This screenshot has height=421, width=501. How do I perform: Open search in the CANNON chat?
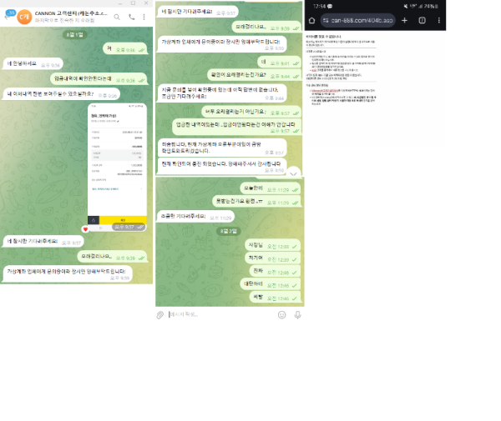coord(116,17)
